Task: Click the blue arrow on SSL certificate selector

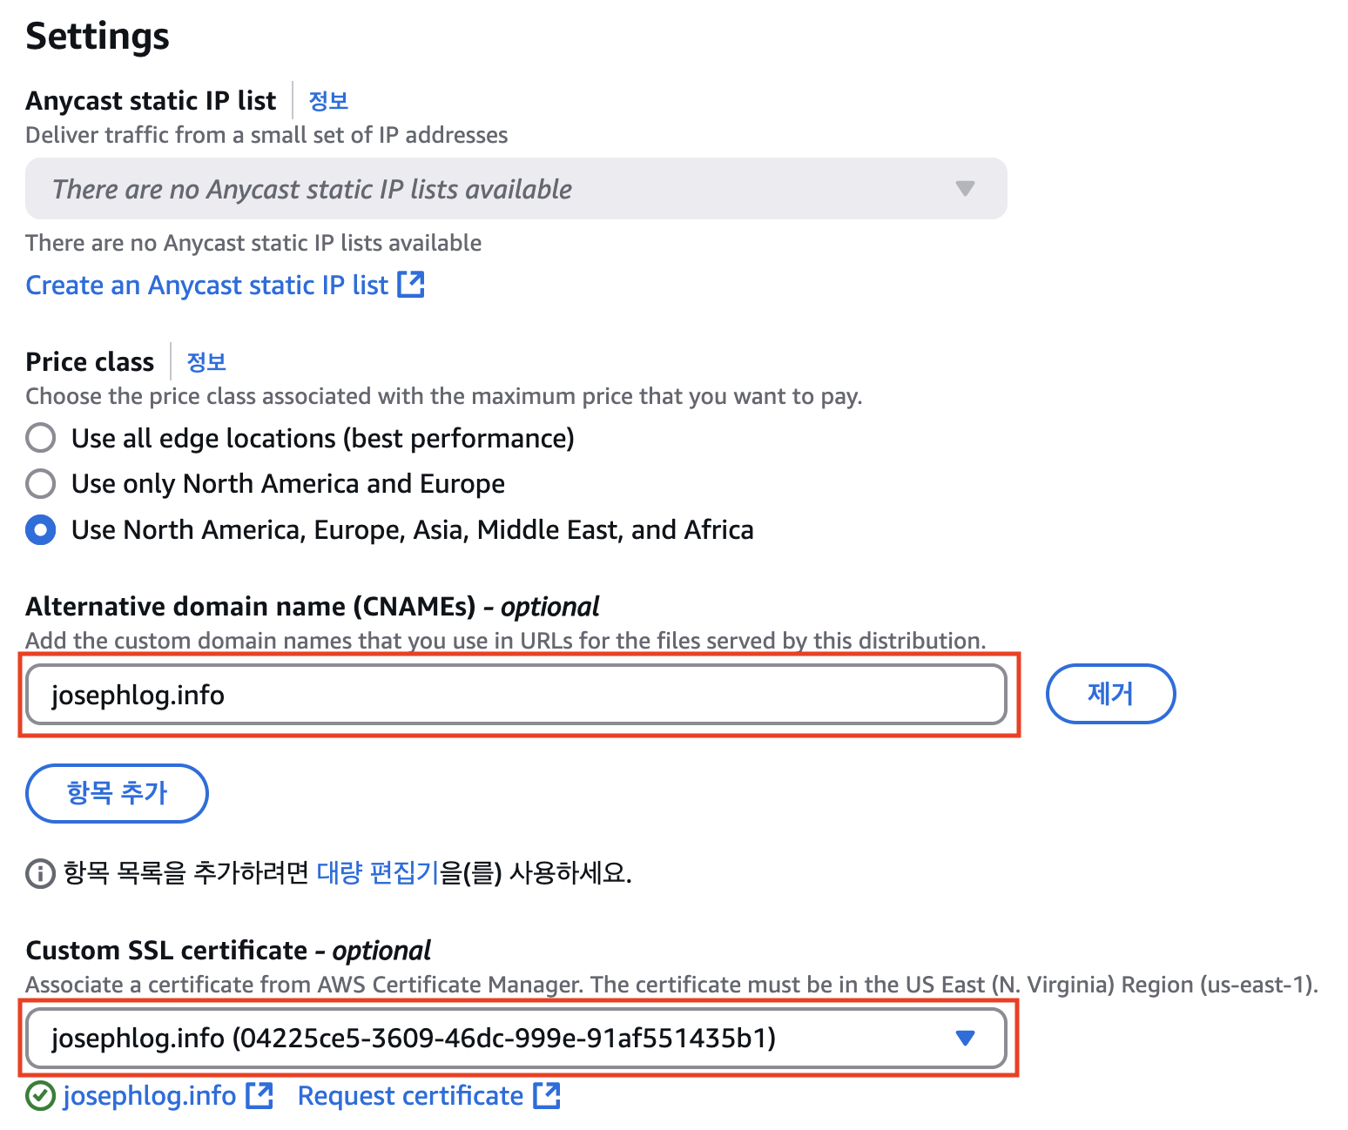Action: point(965,1038)
